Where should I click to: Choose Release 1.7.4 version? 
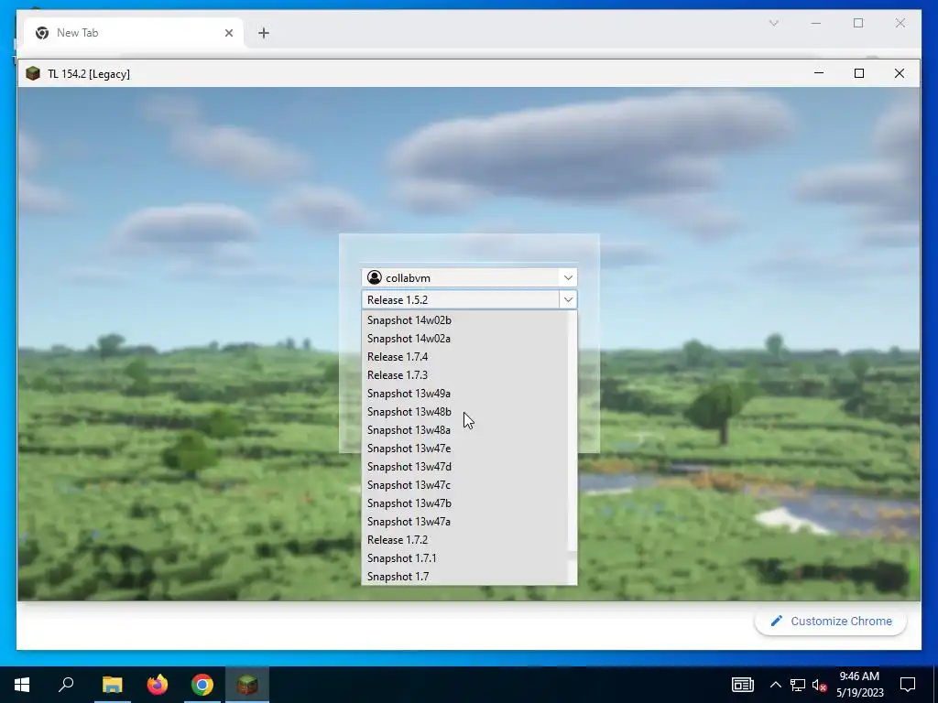tap(464, 357)
